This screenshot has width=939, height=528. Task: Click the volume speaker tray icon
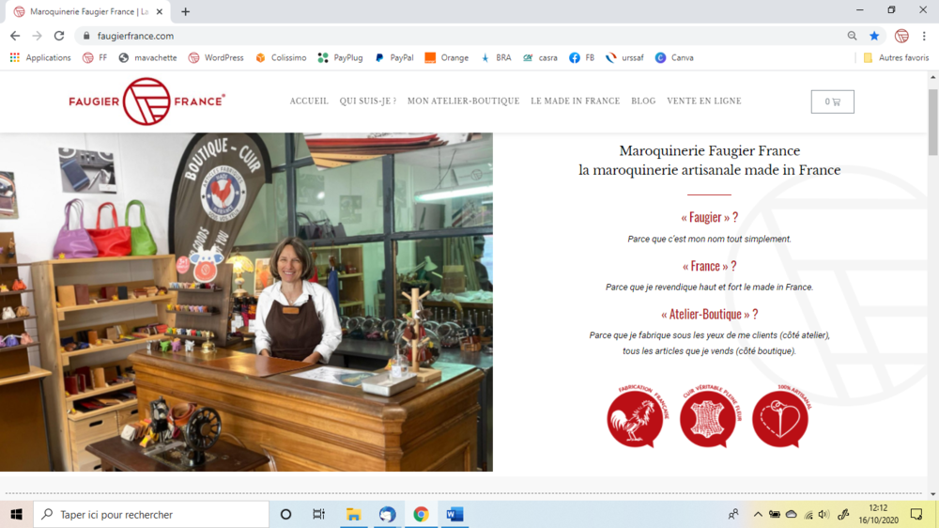tap(824, 514)
